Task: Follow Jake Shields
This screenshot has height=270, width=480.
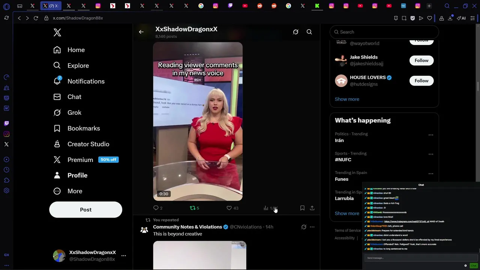Action: tap(421, 60)
